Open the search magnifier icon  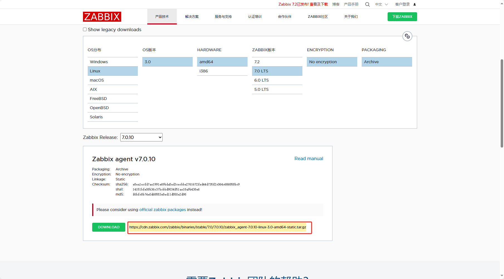coord(368,4)
